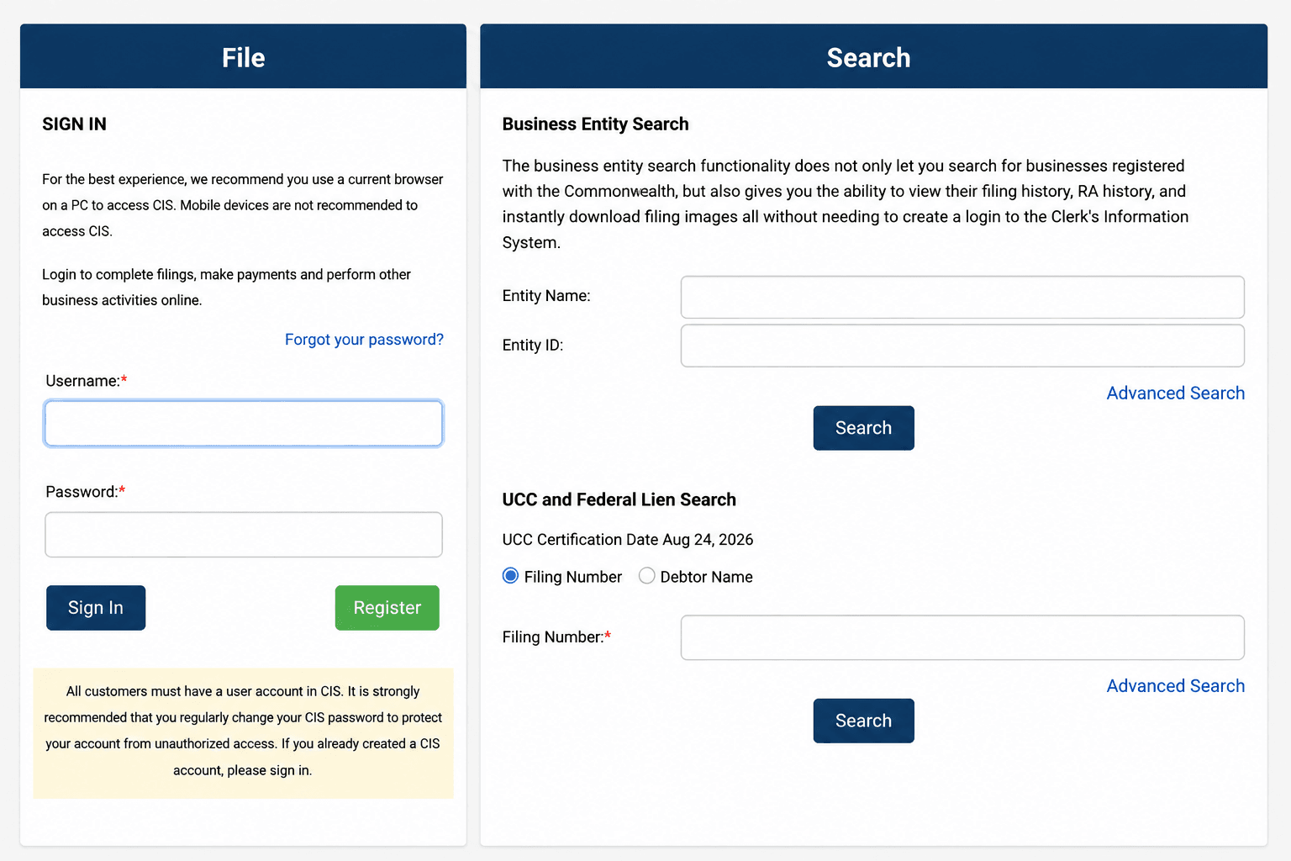Click the Password label
1291x861 pixels.
coord(85,492)
